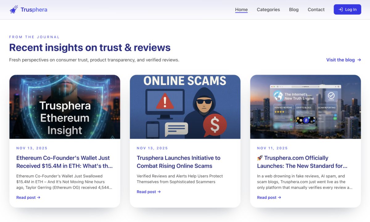Click the arrow after 'Read post' on launch article
The image size is (370, 222).
click(279, 197)
